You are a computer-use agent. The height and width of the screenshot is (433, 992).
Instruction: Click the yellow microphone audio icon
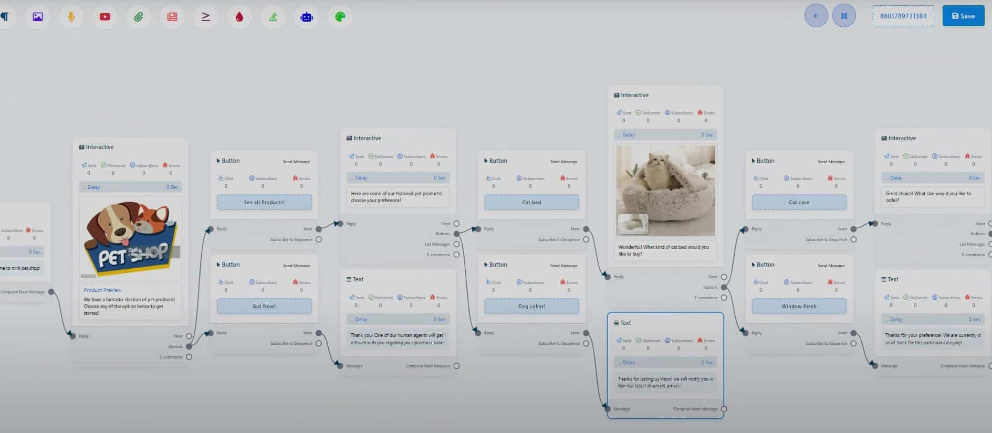pos(71,17)
